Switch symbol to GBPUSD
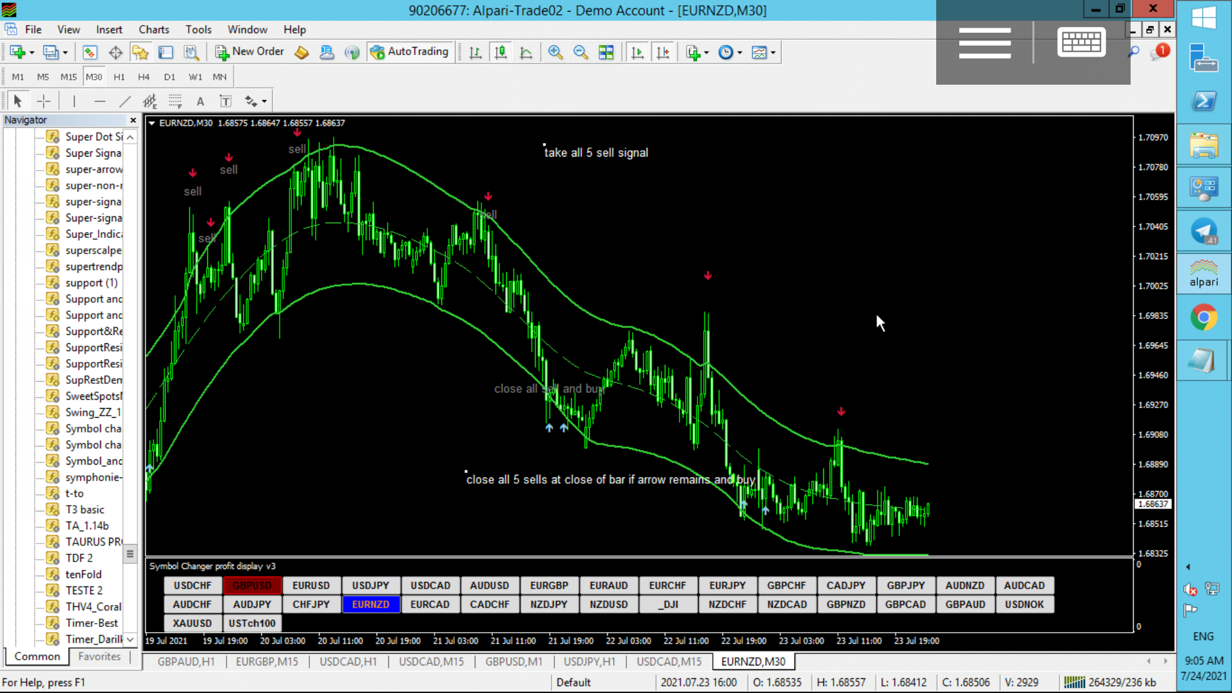 pos(252,586)
